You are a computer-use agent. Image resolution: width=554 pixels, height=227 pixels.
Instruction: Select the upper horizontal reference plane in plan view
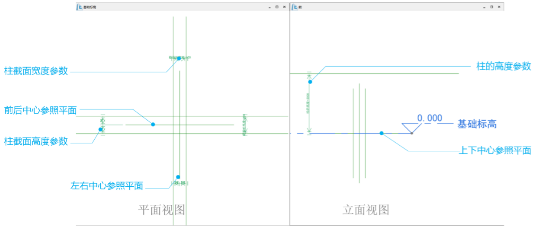[182, 116]
